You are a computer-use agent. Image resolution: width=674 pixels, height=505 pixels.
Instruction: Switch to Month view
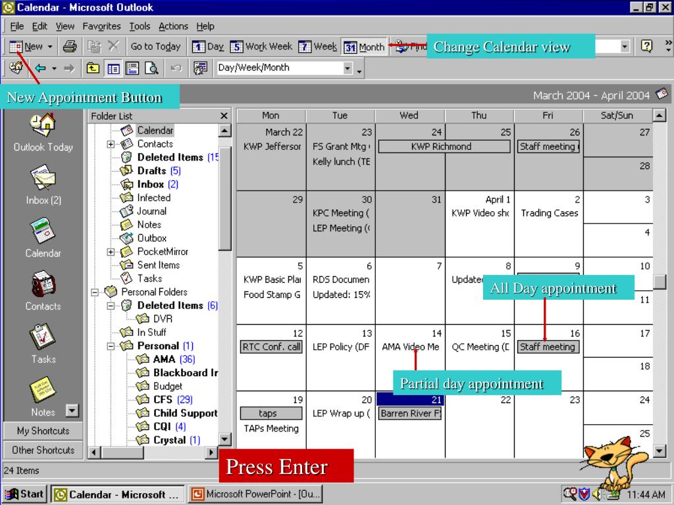coord(365,47)
